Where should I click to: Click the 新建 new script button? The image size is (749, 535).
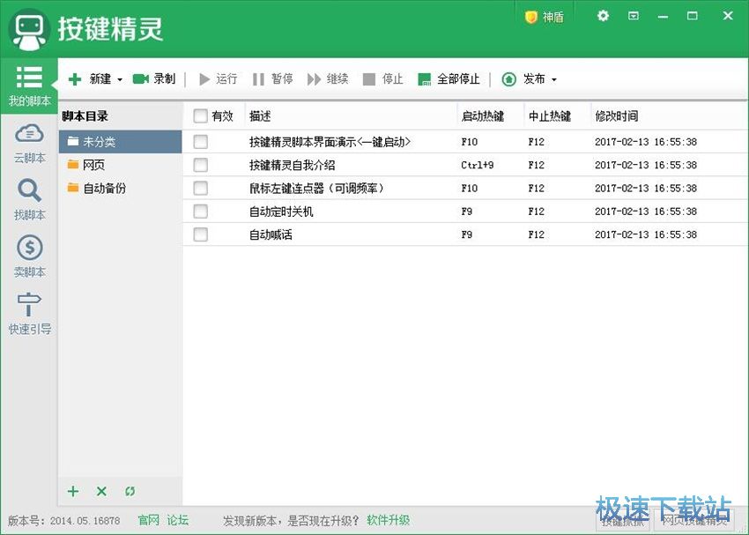pyautogui.click(x=90, y=78)
